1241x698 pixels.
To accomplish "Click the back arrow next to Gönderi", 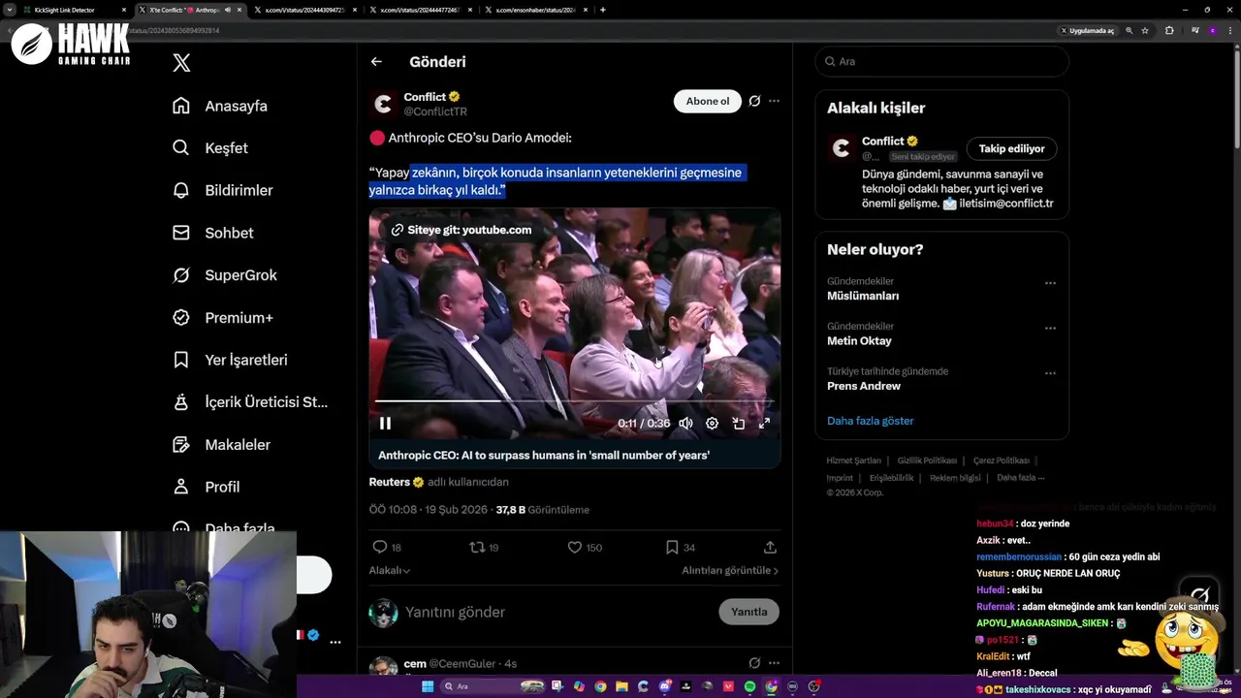I will point(376,61).
